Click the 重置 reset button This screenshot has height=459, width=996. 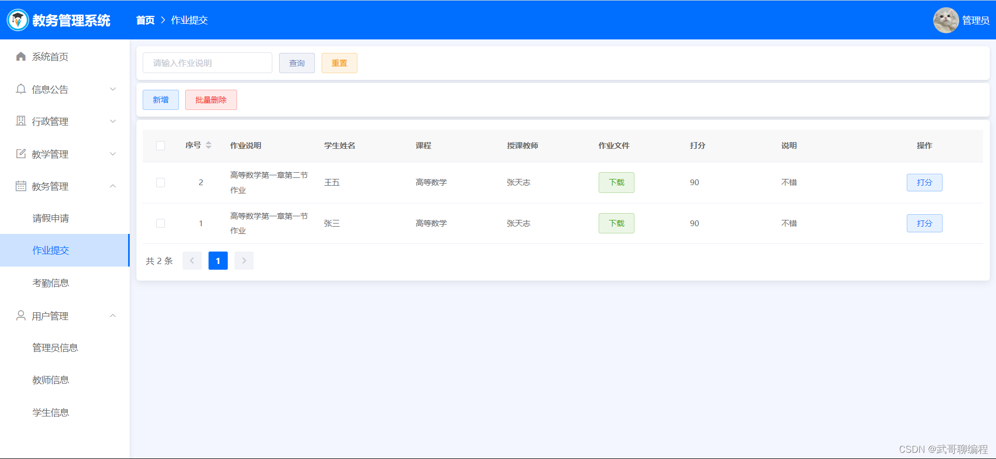339,63
